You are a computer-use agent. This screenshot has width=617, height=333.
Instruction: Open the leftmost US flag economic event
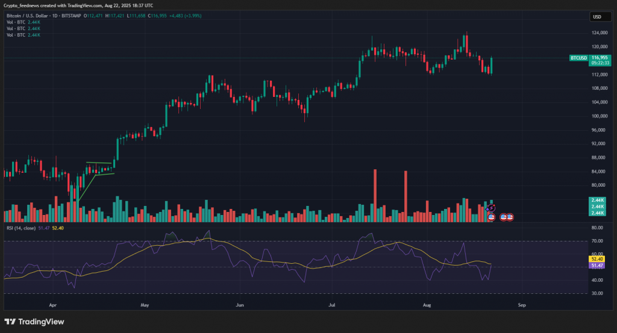coord(490,216)
